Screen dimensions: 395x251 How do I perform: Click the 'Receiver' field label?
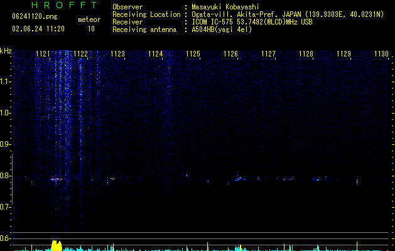pos(127,22)
